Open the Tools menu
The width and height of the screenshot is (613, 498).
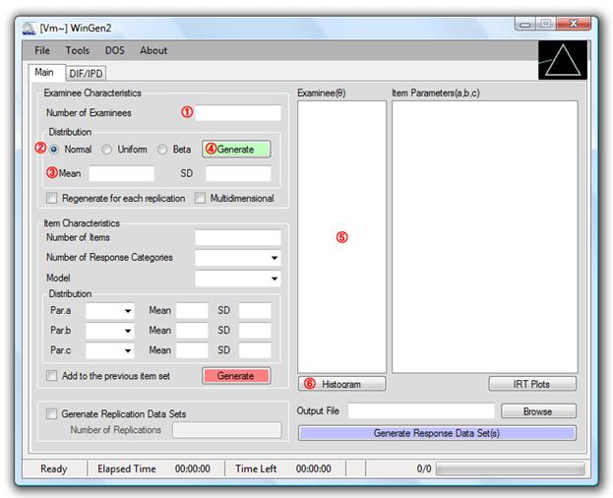(x=78, y=50)
